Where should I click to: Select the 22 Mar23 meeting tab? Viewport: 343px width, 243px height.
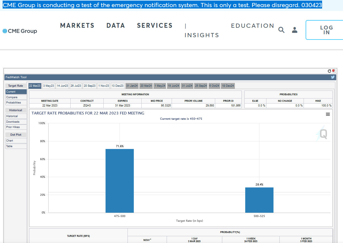click(35, 86)
